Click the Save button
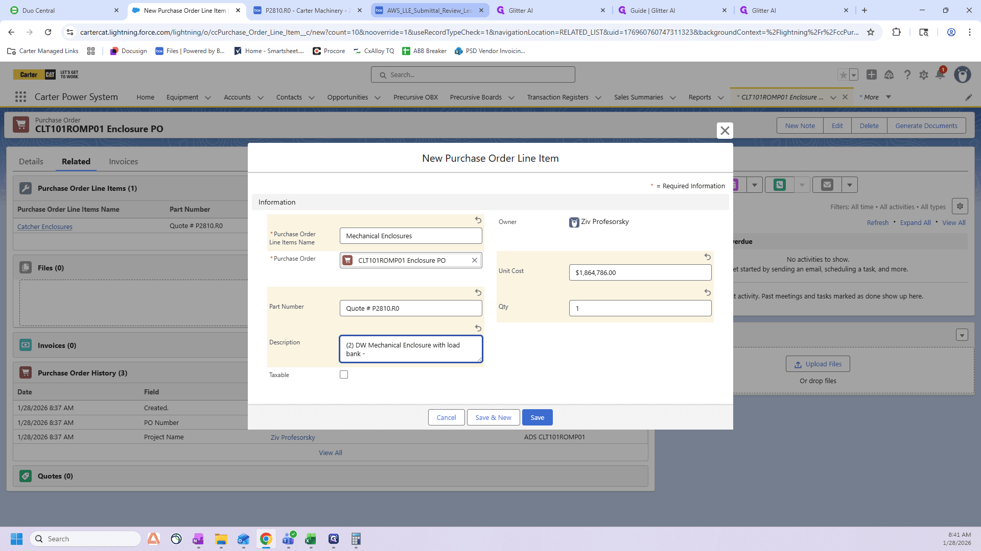 [x=537, y=417]
